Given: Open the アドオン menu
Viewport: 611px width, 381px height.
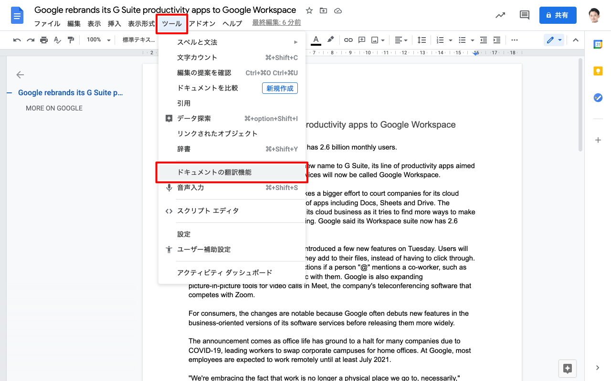Looking at the screenshot, I should pos(202,23).
